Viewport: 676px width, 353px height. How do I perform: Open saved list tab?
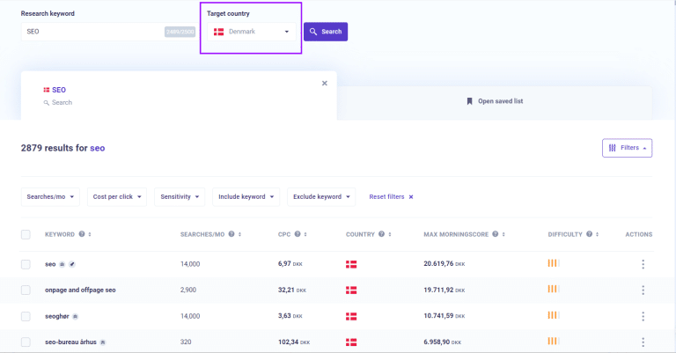click(495, 103)
